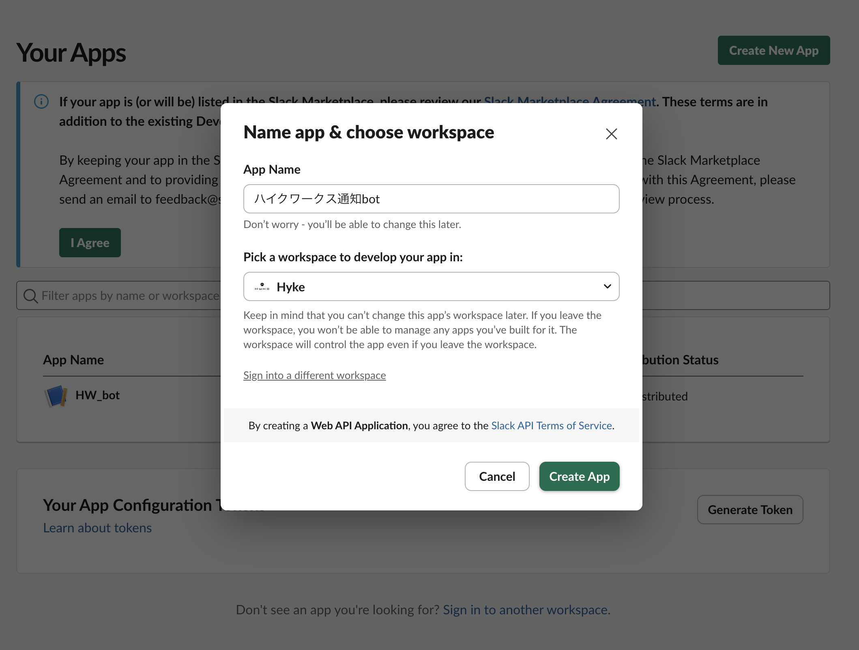859x650 pixels.
Task: Click the HW_bot app book icon
Action: tap(56, 396)
